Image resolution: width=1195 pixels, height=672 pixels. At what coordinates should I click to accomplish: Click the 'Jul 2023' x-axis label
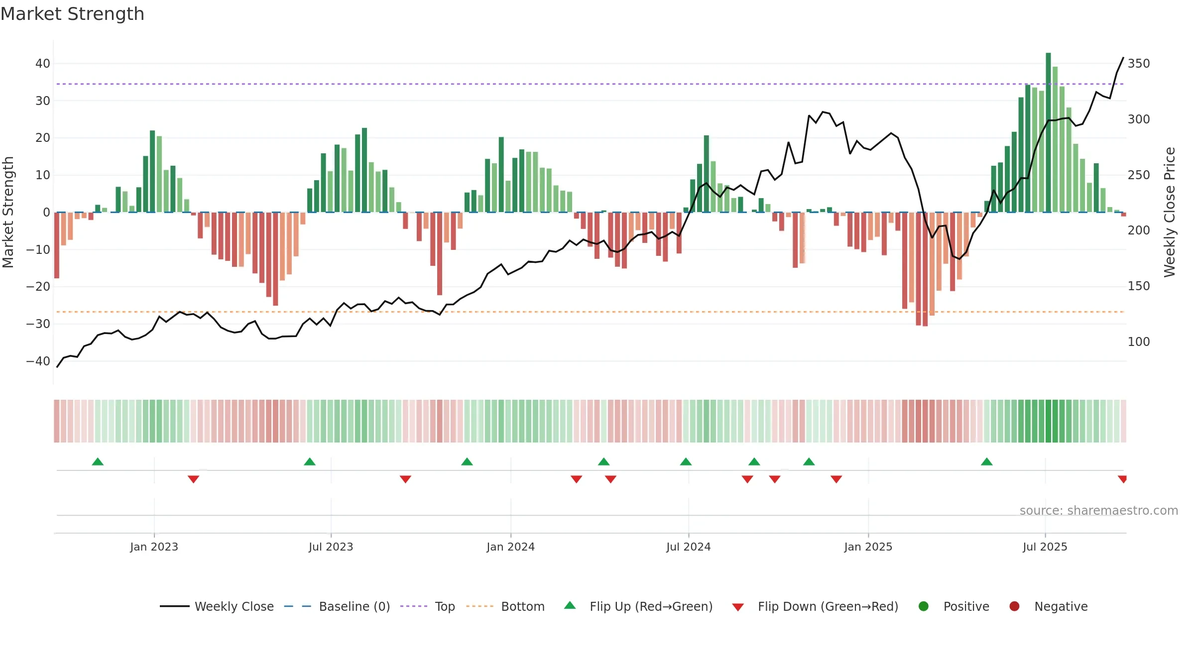pos(331,547)
